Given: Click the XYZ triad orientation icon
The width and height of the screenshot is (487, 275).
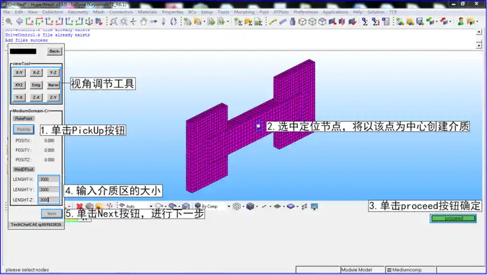Looking at the screenshot, I should pyautogui.click(x=89, y=21).
